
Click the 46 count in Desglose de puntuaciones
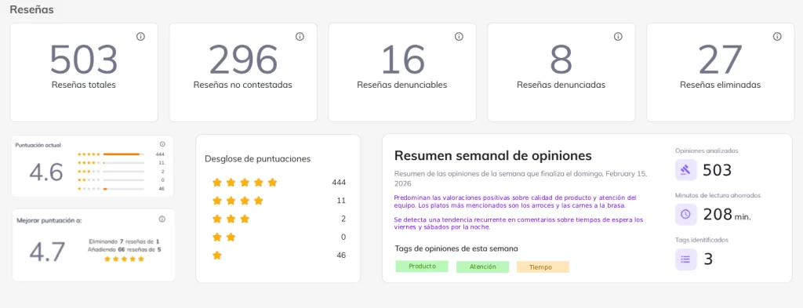[342, 255]
